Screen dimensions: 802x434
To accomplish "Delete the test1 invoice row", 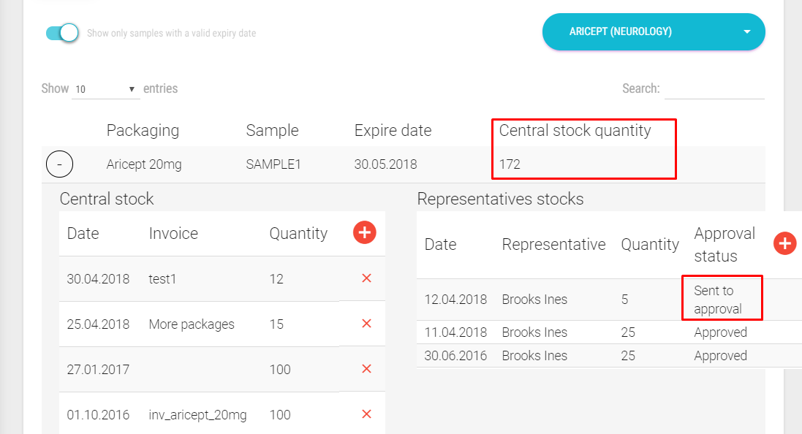I will [x=366, y=278].
